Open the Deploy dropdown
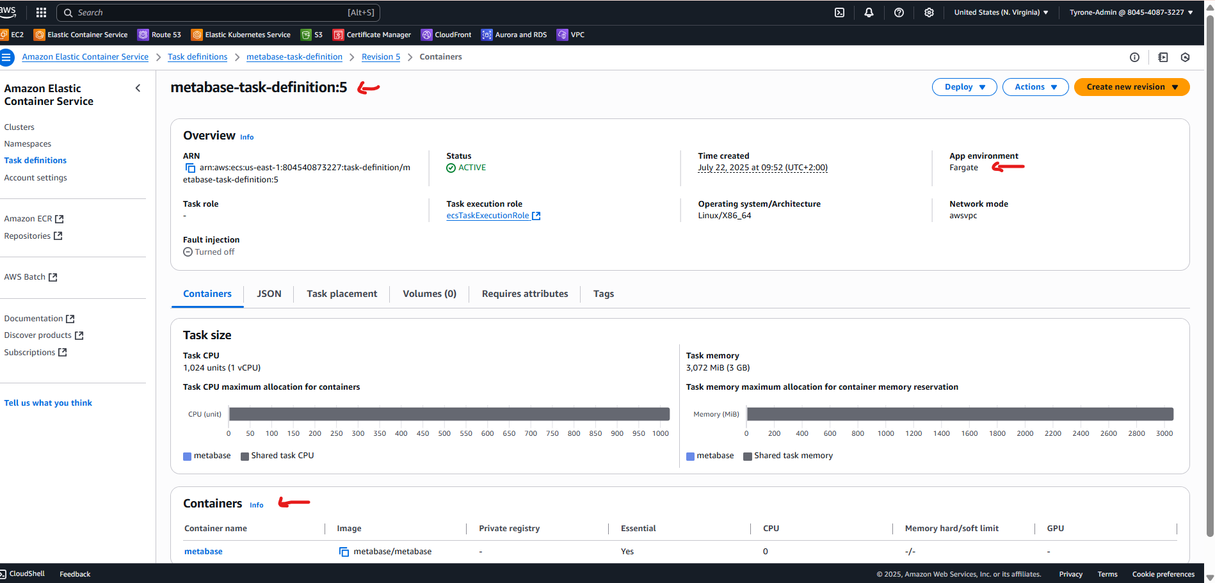Viewport: 1215px width, 583px height. [963, 86]
